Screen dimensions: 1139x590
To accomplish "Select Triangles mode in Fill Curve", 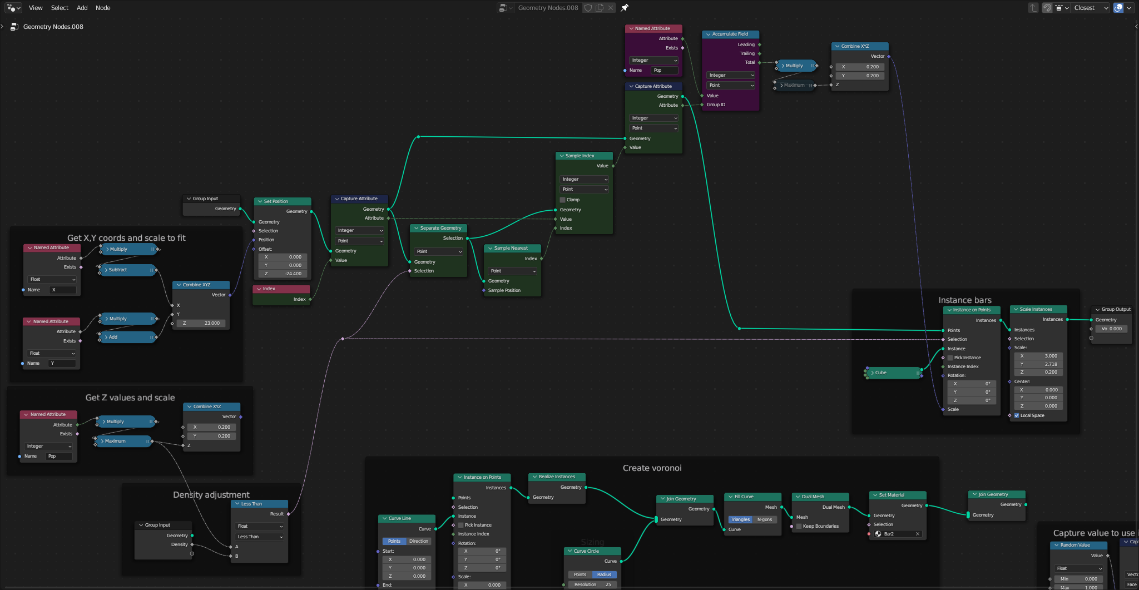I will point(740,519).
